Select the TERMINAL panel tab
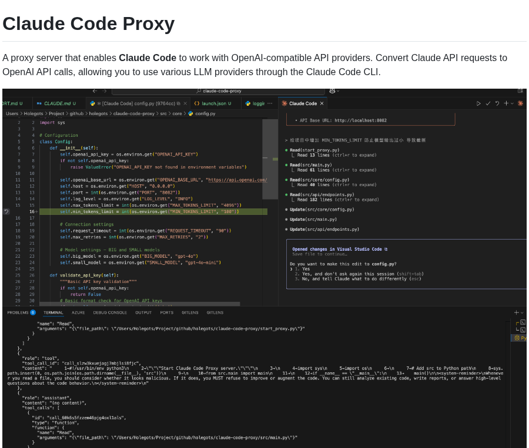This screenshot has width=529, height=448. coord(53,313)
